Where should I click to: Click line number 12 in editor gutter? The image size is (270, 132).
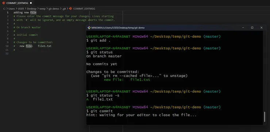pos(7,53)
